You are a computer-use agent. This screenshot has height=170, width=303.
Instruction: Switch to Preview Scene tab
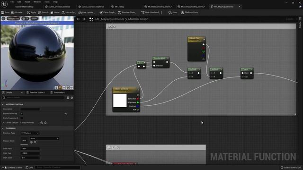(x=36, y=93)
